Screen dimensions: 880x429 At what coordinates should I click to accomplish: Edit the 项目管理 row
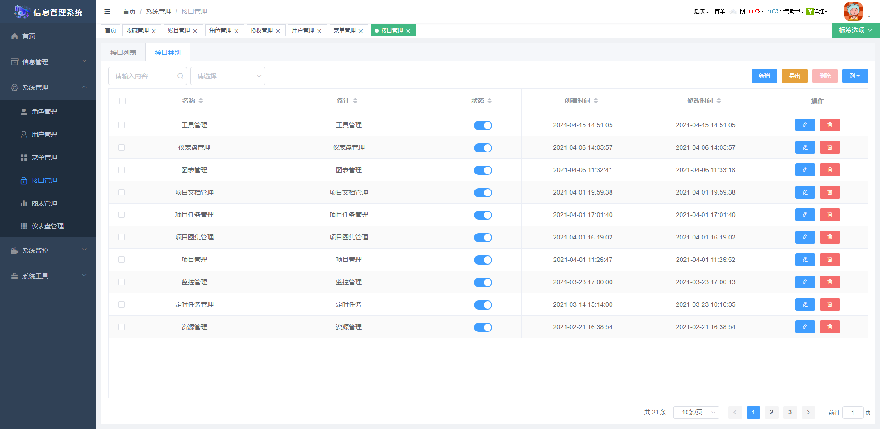click(x=805, y=260)
